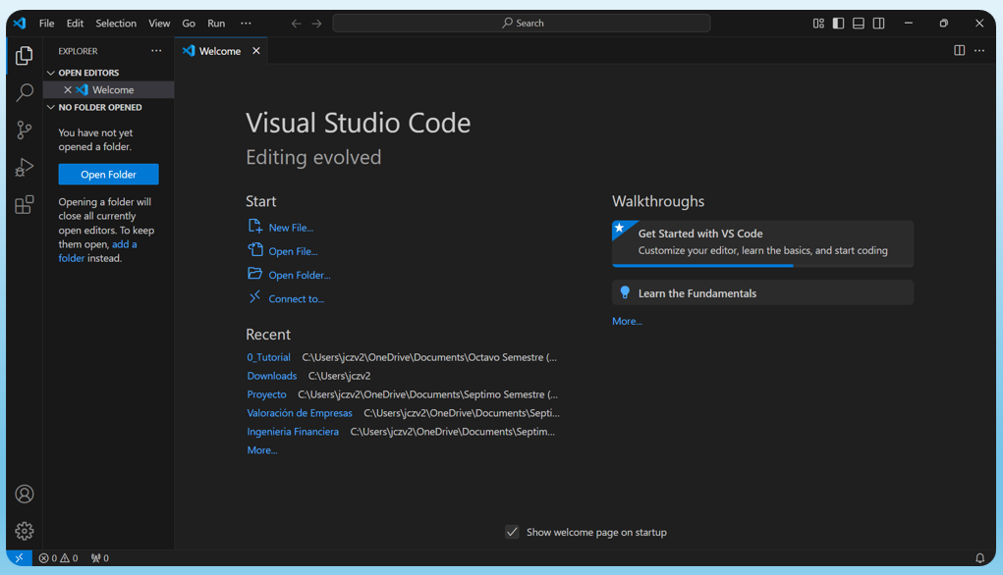Screen dimensions: 1003x575
Task: Open the Explorer view in the activity bar
Action: pos(25,56)
